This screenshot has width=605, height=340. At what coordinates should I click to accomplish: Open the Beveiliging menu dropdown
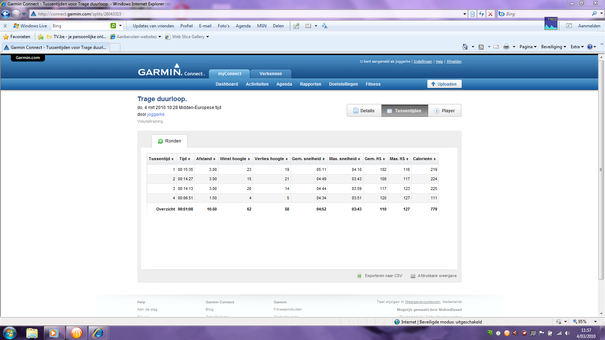click(x=554, y=47)
